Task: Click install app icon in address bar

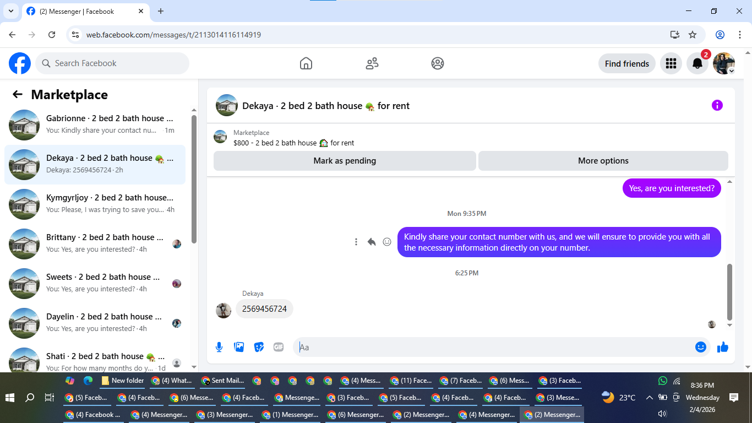Action: tap(675, 35)
